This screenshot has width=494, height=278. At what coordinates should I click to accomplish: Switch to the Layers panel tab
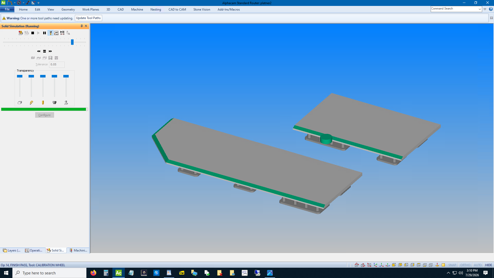12,250
